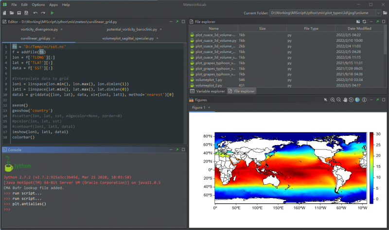
Task: Click the Open File folder icon
Action: (x=12, y=12)
